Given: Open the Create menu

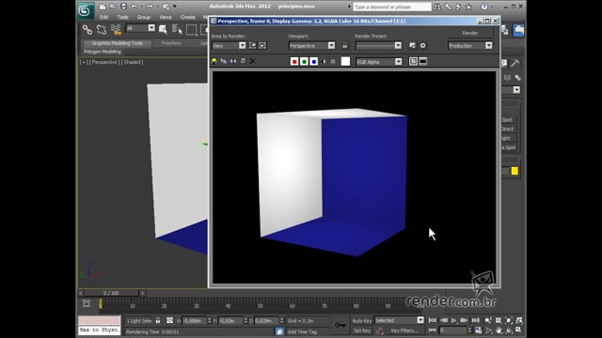Looking at the screenshot, I should click(188, 17).
